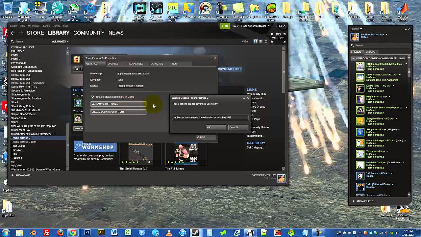Open Tissue friend options arrow
421x237 pixels.
point(387,152)
